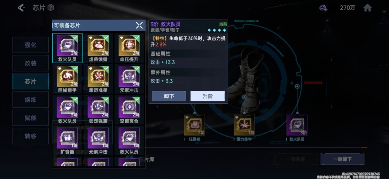This screenshot has height=179, width=389.
Task: Pick the 幸运准星 chip icon
Action: coord(98,77)
